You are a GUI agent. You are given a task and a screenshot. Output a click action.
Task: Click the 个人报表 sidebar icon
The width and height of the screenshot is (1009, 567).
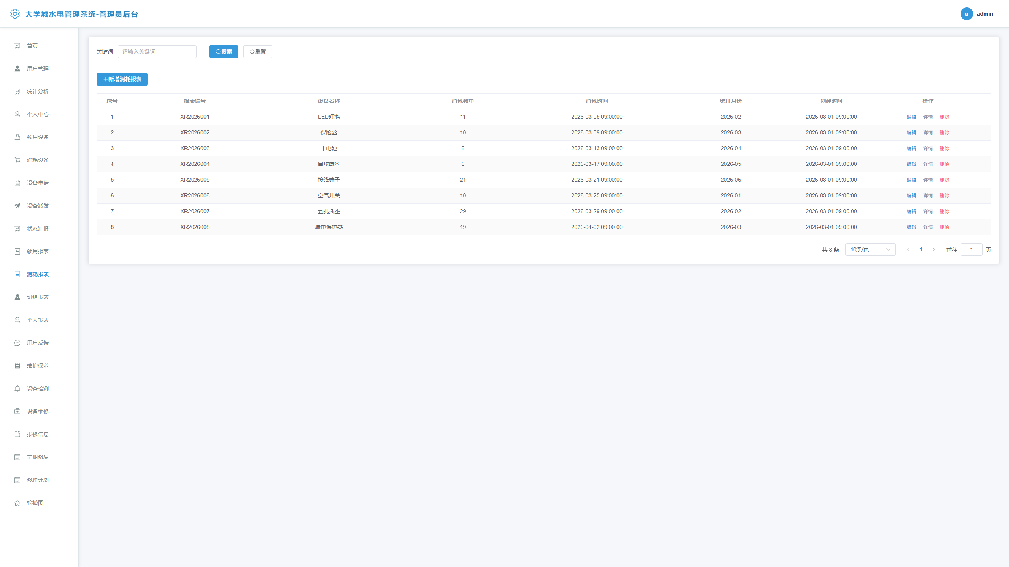[x=17, y=320]
